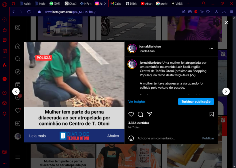This screenshot has height=168, width=236.
Task: Open profile avatar in Instagram sidebar
Action: pos(18,136)
